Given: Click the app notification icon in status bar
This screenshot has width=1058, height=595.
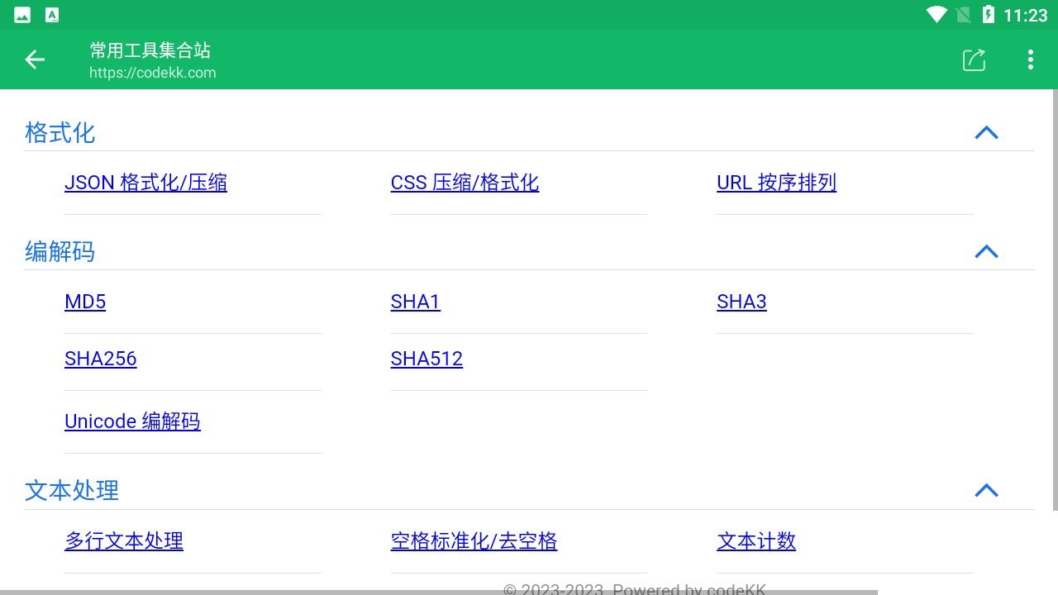Looking at the screenshot, I should [51, 14].
